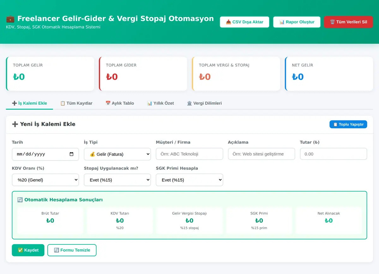Click the TOPLAM GELİR summary card
379x274 pixels.
pos(50,74)
